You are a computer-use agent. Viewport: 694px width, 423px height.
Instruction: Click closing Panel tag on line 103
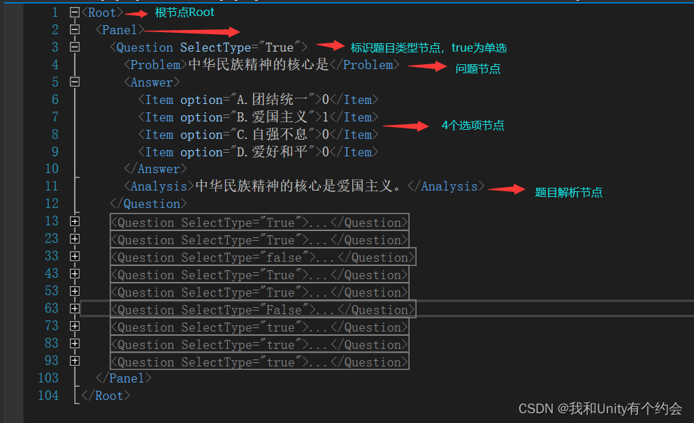tap(124, 378)
